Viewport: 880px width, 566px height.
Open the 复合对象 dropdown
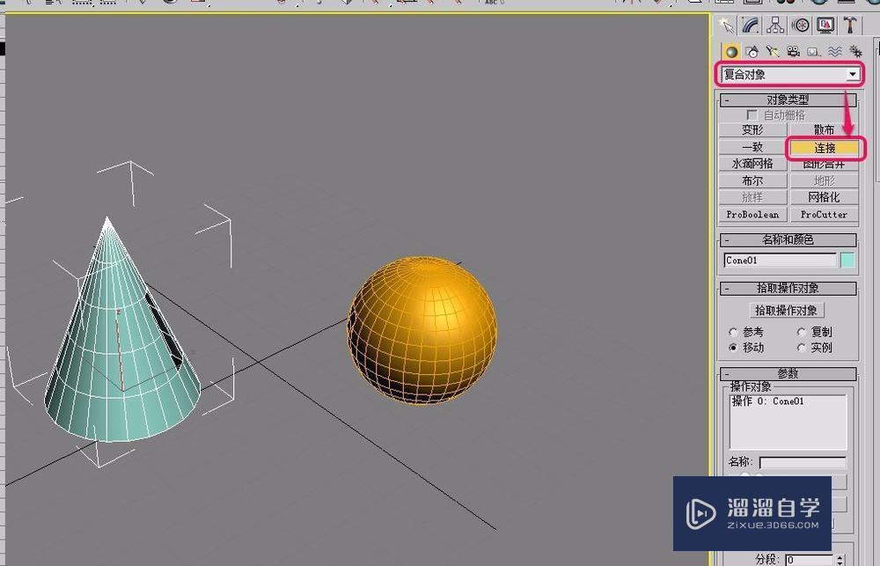(x=851, y=75)
